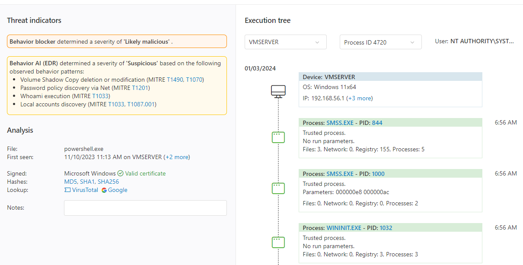The image size is (523, 265).
Task: Click the bottom-most green process icon in tree
Action: (278, 242)
